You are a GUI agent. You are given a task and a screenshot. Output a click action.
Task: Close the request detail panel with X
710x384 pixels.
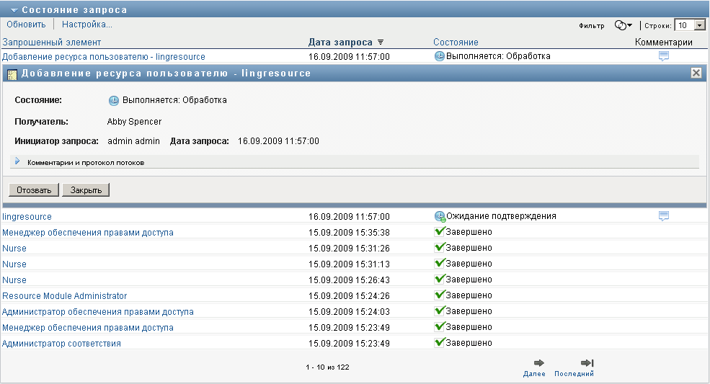click(696, 73)
